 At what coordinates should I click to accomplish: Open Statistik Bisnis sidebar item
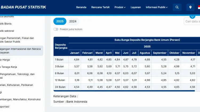point(6,23)
